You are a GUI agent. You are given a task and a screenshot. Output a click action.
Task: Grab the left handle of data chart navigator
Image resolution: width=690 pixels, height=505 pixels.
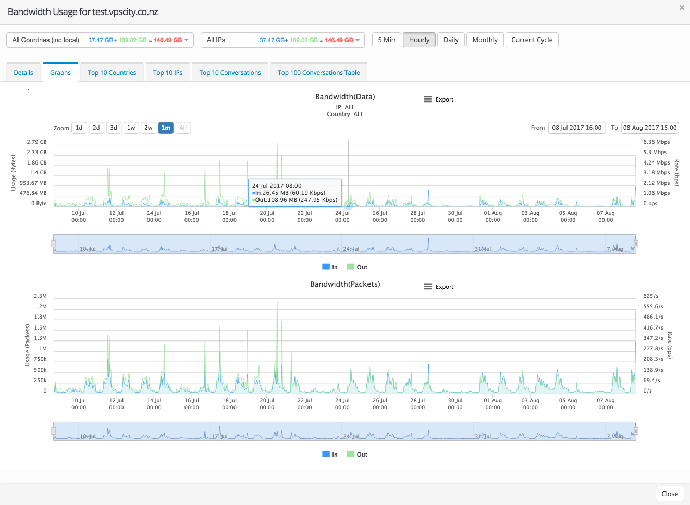53,244
